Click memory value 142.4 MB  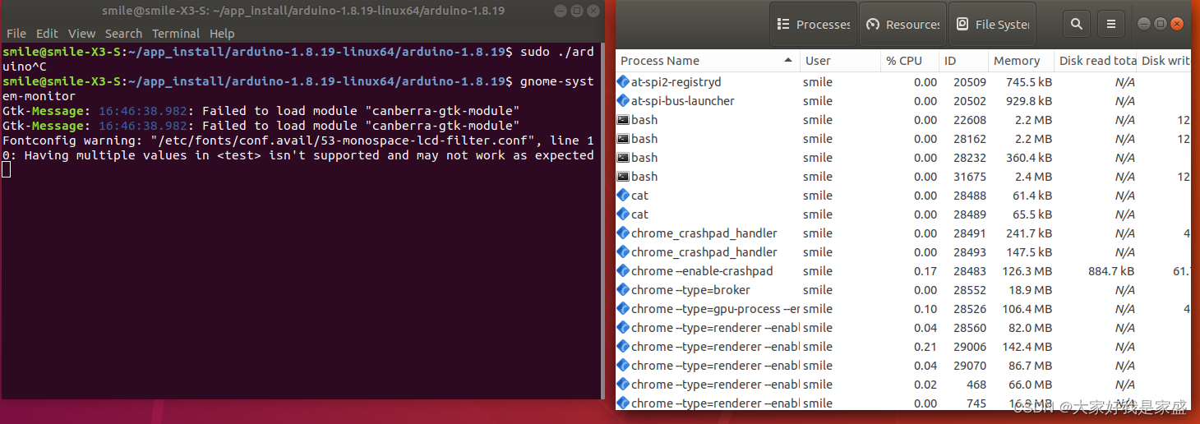click(1028, 347)
